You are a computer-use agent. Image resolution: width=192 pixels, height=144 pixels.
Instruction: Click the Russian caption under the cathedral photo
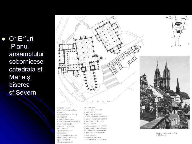tap(166, 134)
